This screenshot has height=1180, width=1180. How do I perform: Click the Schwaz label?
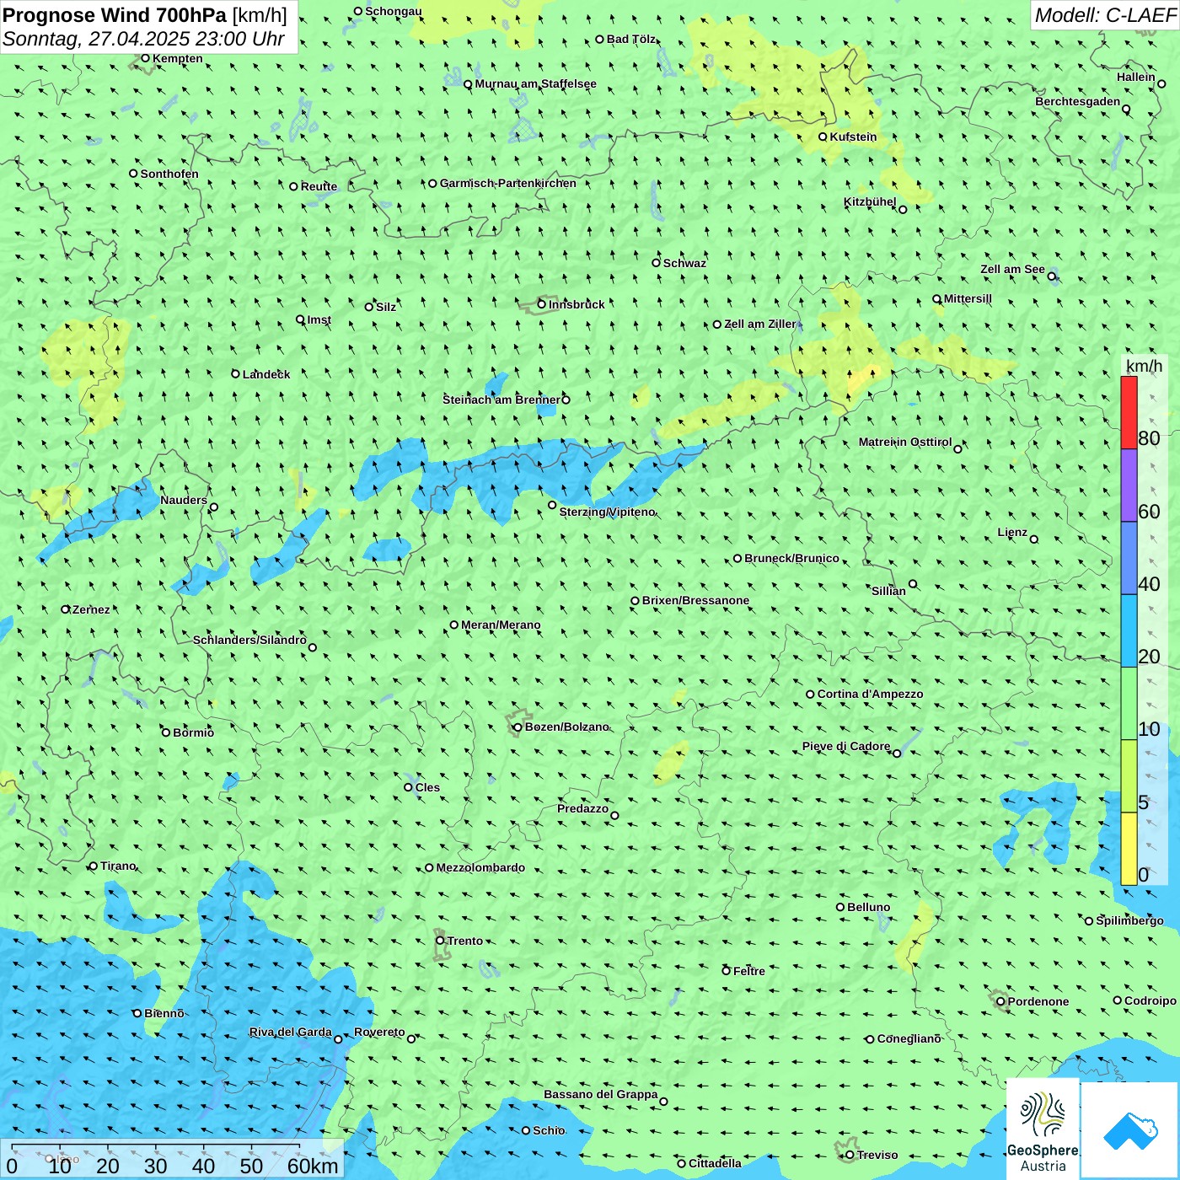(x=684, y=263)
